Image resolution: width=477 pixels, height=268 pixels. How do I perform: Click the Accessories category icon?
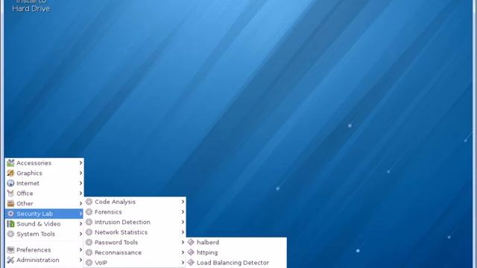[10, 163]
